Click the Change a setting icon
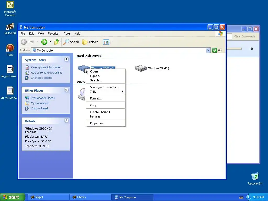 click(x=27, y=78)
